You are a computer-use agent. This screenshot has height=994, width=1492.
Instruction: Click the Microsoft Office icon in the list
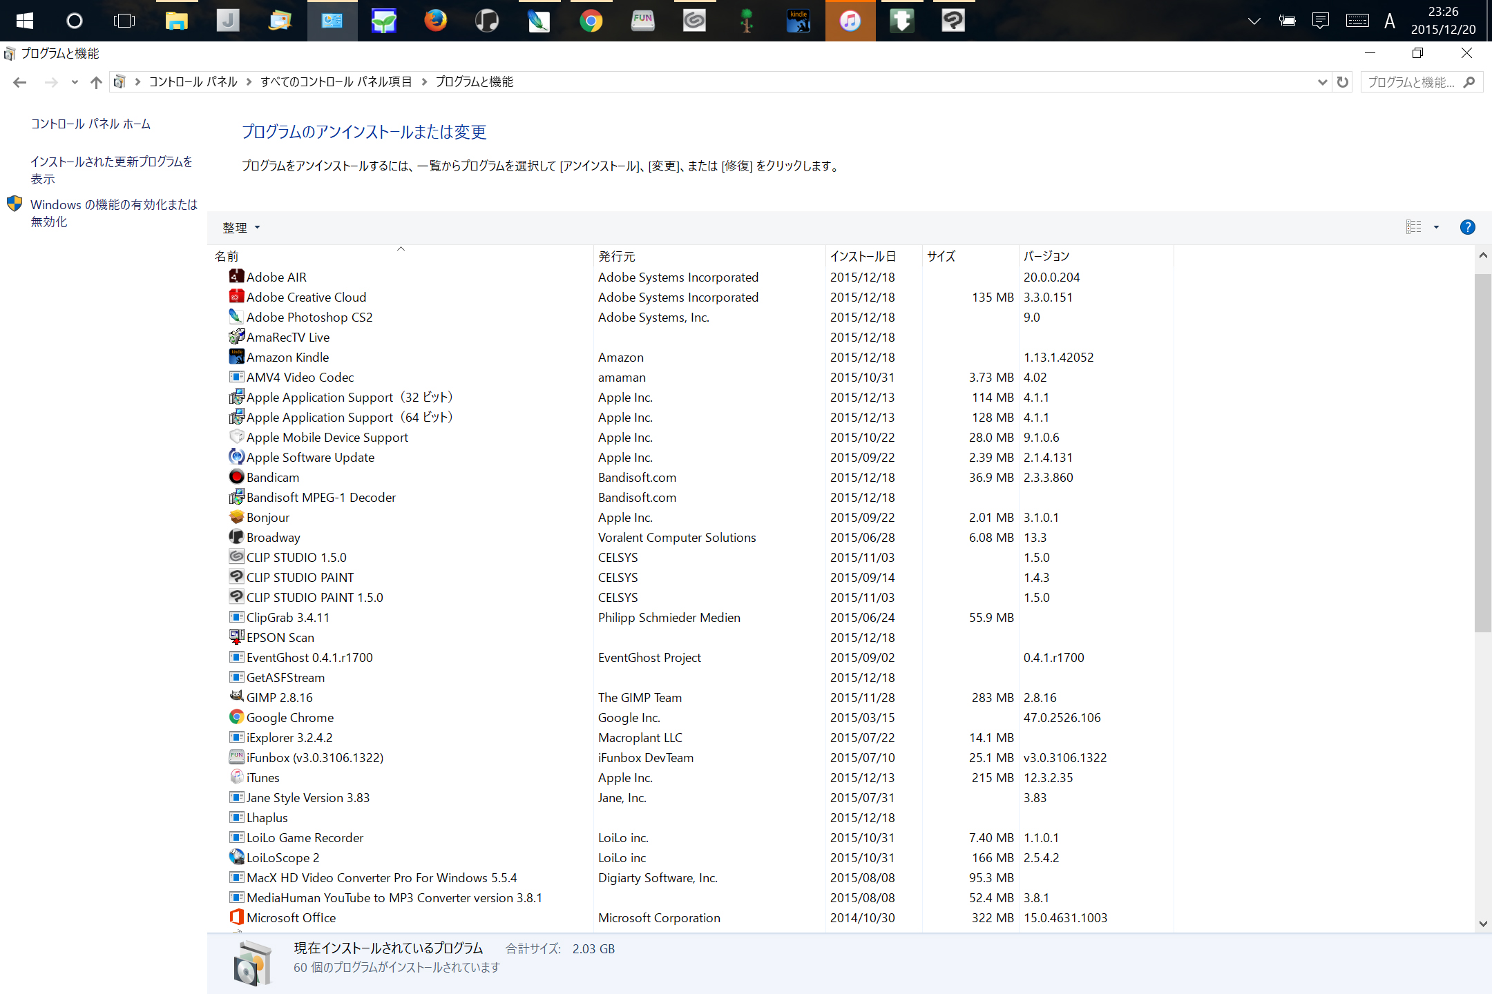236,917
